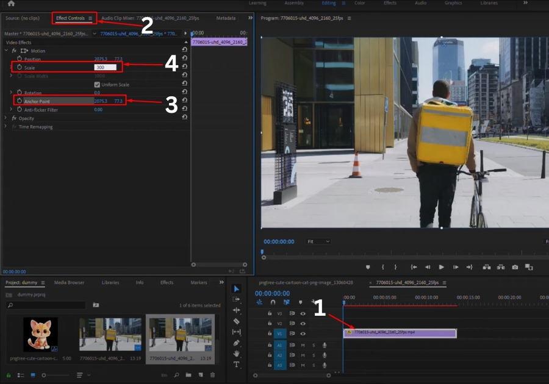This screenshot has width=549, height=384.
Task: Click the Export Frame camera icon
Action: pyautogui.click(x=515, y=267)
